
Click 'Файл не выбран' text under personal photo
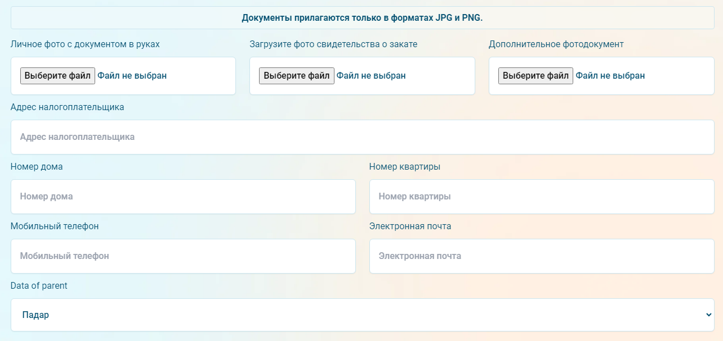[x=132, y=76]
